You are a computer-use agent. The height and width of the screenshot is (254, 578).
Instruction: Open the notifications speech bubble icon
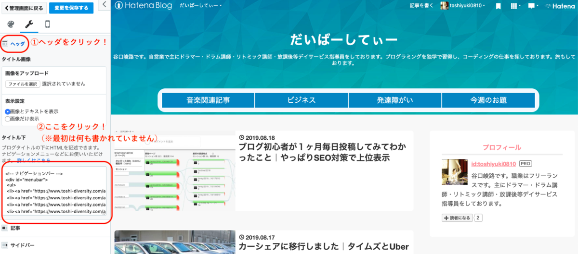click(x=533, y=6)
